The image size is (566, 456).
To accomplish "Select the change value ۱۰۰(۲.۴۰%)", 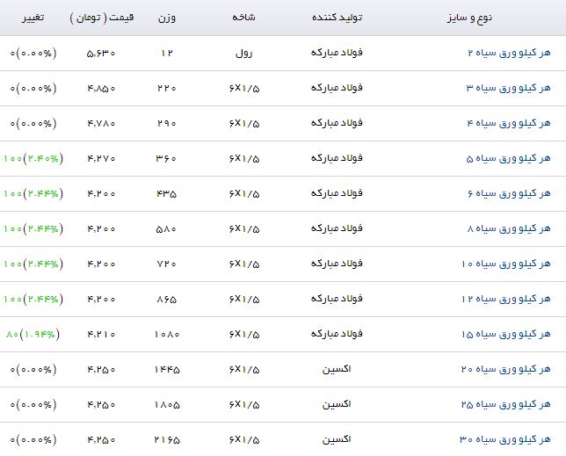I will point(33,159).
